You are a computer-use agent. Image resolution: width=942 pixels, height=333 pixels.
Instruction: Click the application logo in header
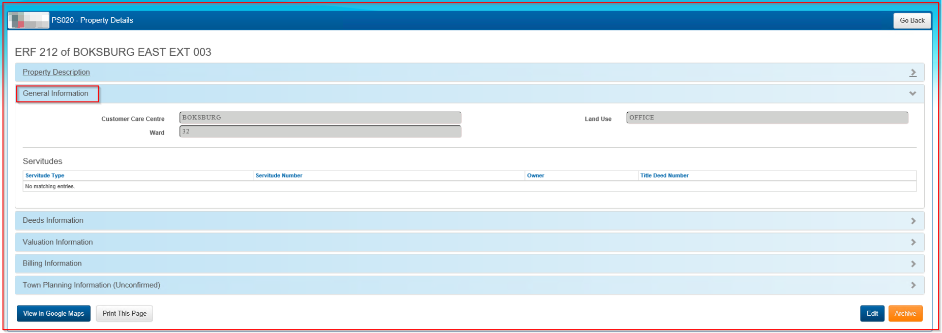28,20
